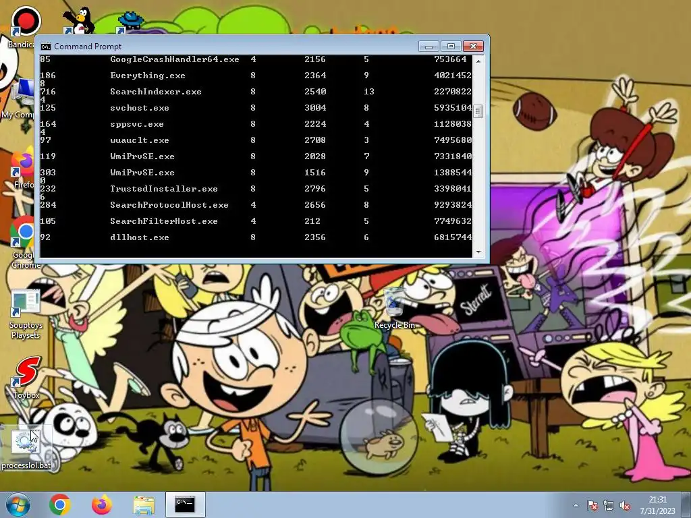Click sppsvc.exe in the process list
The width and height of the screenshot is (691, 518).
point(137,124)
